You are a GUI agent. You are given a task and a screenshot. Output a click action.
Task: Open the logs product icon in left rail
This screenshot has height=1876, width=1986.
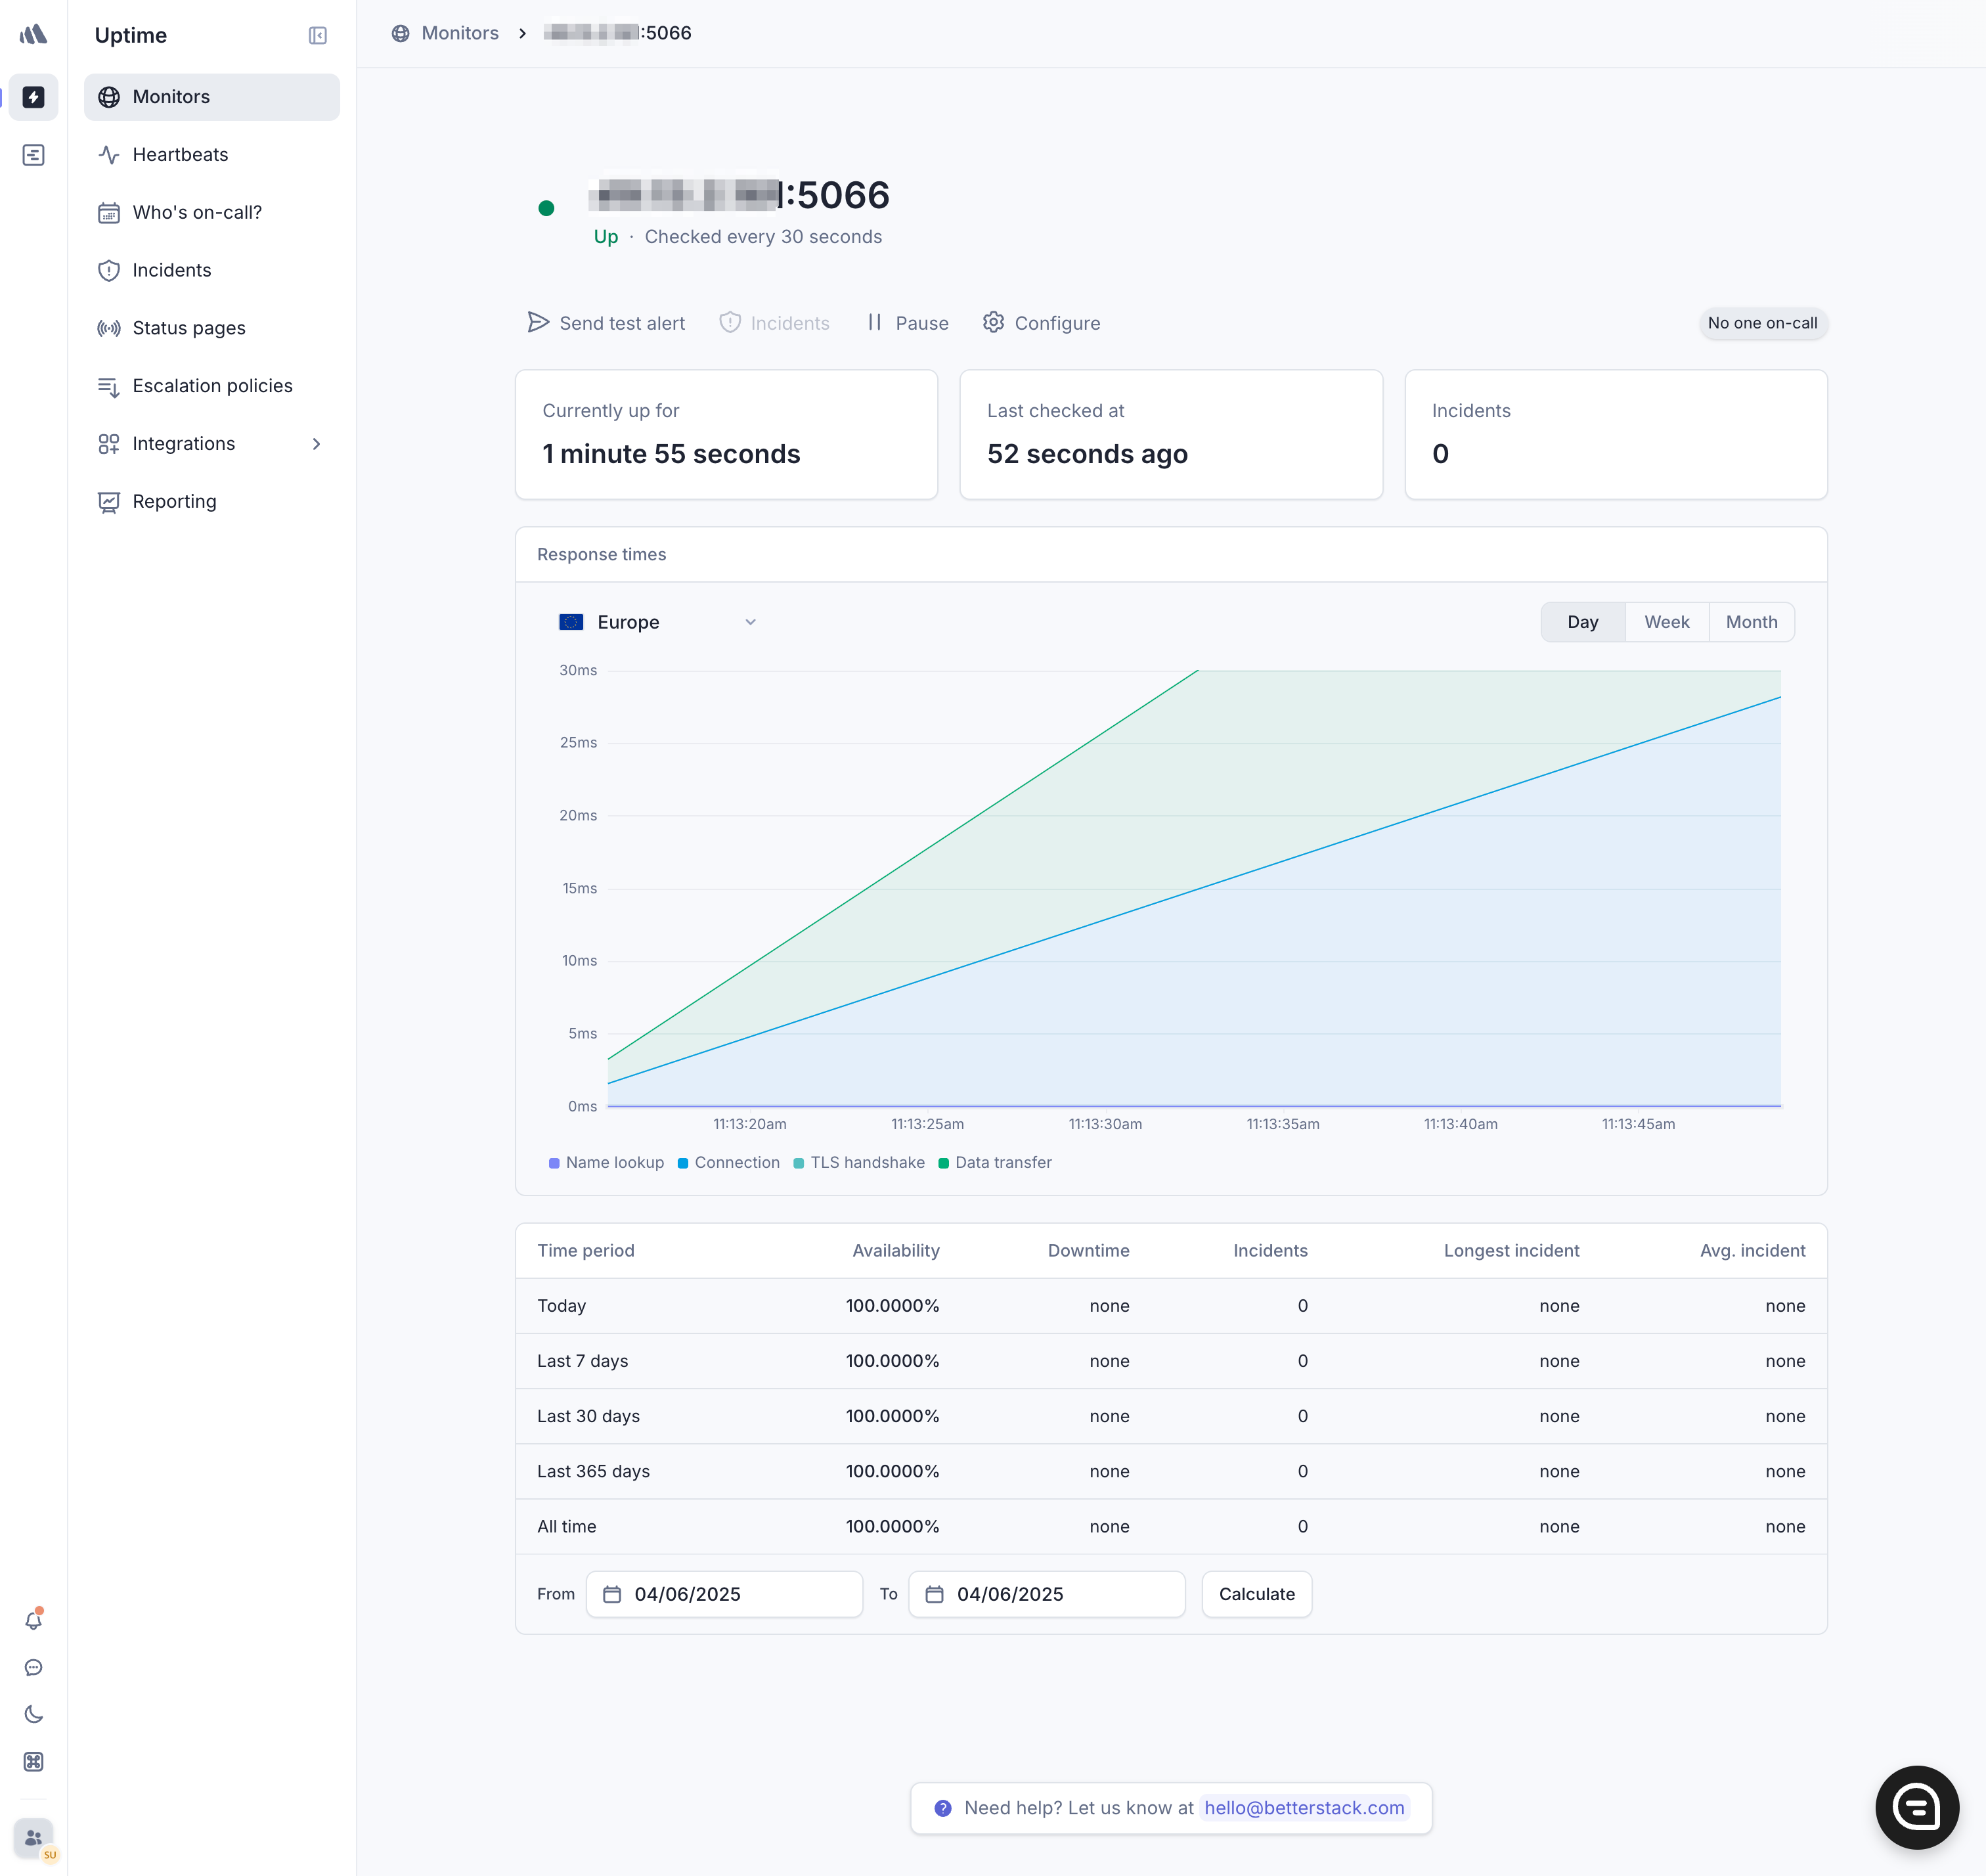(x=33, y=155)
